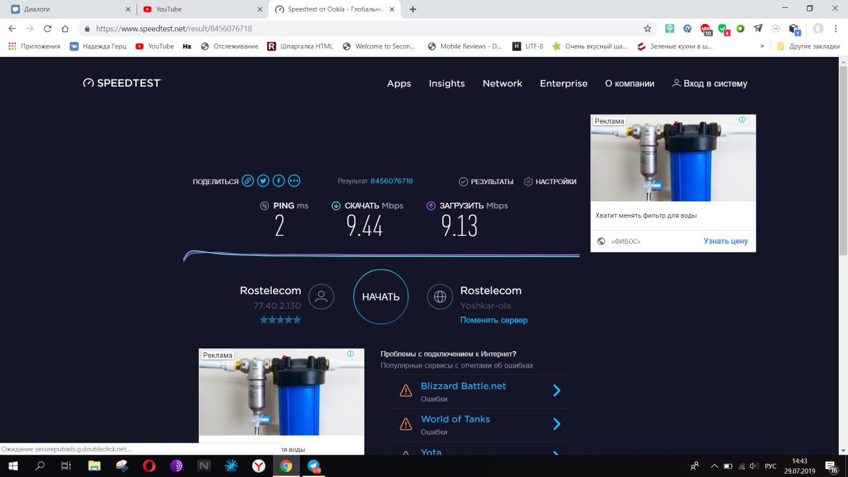Open Yandex Browser from taskbar

tap(258, 466)
